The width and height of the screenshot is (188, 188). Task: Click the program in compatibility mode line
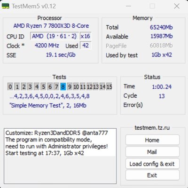point(49,140)
